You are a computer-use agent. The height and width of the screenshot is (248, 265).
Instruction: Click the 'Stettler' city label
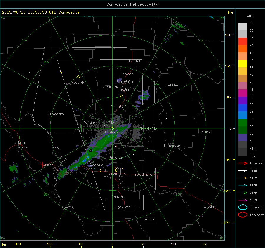(172, 85)
